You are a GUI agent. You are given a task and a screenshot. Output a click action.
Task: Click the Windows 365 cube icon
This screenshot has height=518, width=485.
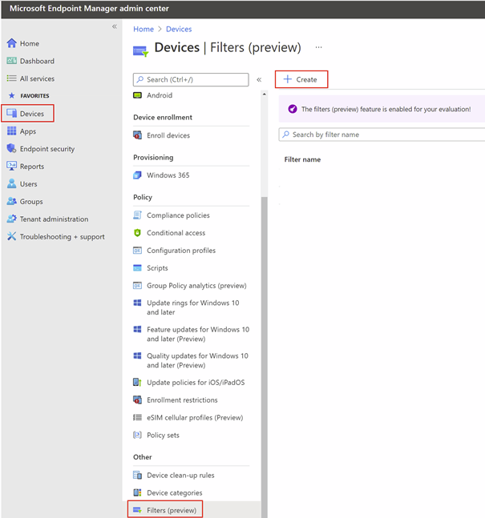tap(137, 175)
